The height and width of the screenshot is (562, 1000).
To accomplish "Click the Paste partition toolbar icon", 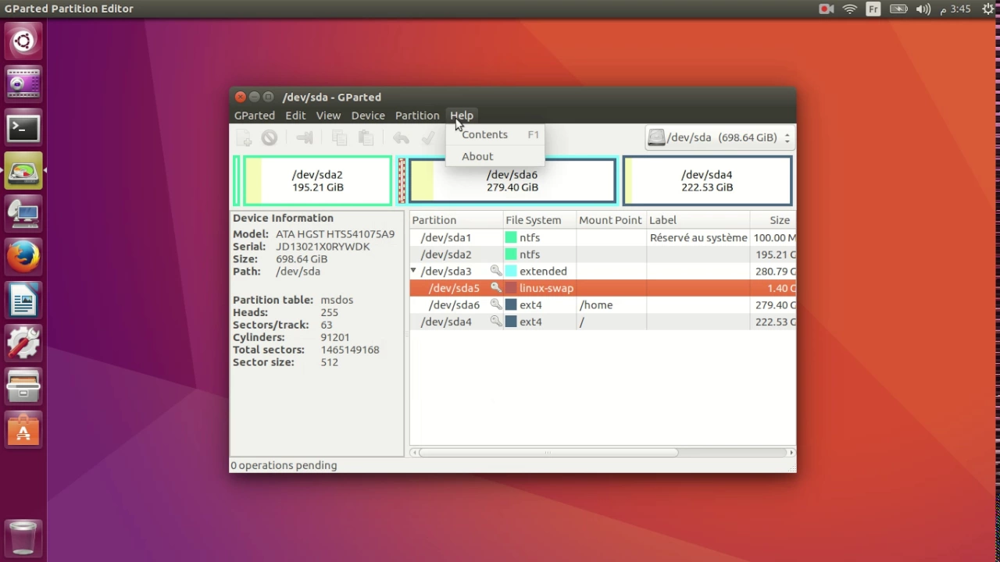I will click(365, 138).
